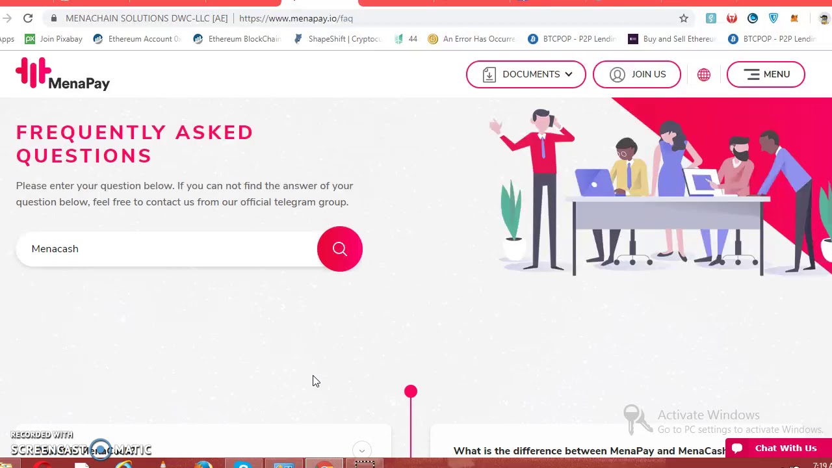
Task: Click the JOIN US button
Action: [x=637, y=74]
